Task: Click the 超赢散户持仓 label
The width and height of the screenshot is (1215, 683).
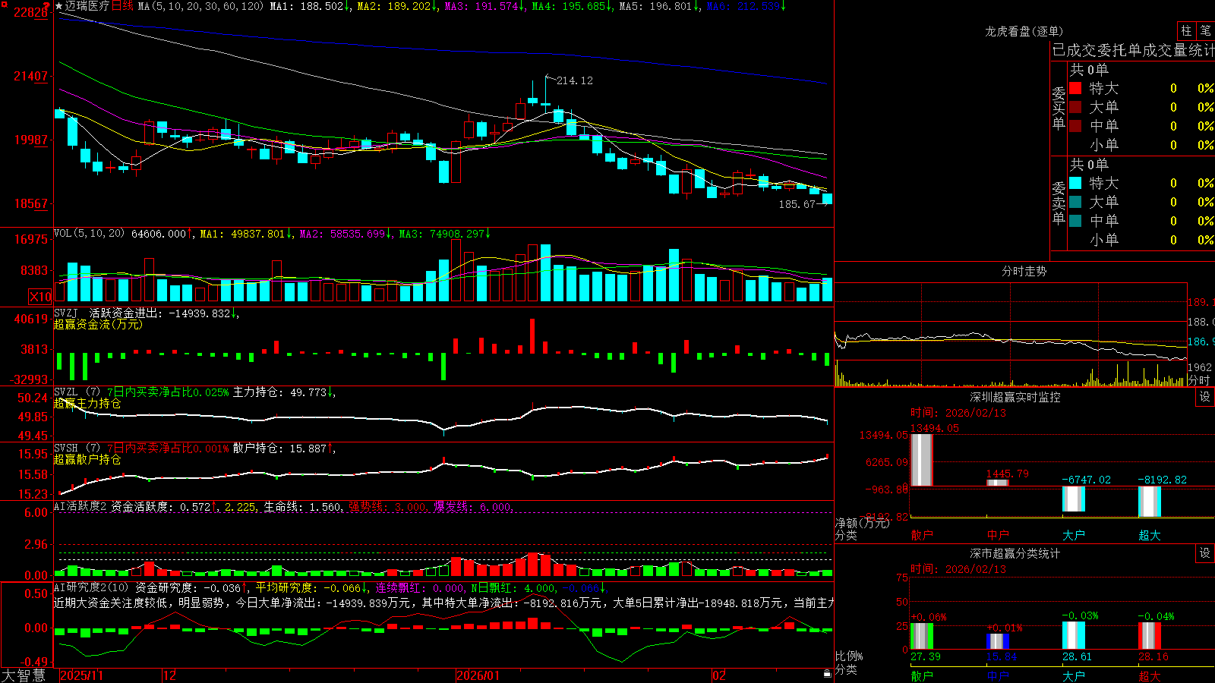Action: (x=87, y=460)
